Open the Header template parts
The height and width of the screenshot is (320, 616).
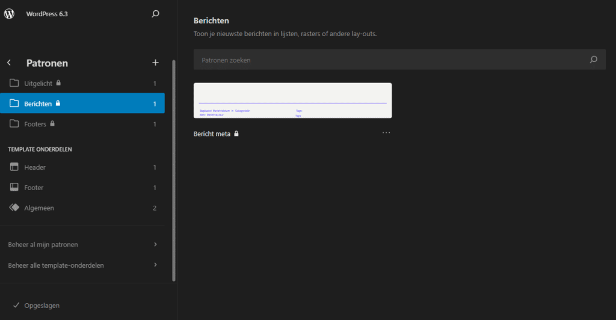[x=82, y=167]
